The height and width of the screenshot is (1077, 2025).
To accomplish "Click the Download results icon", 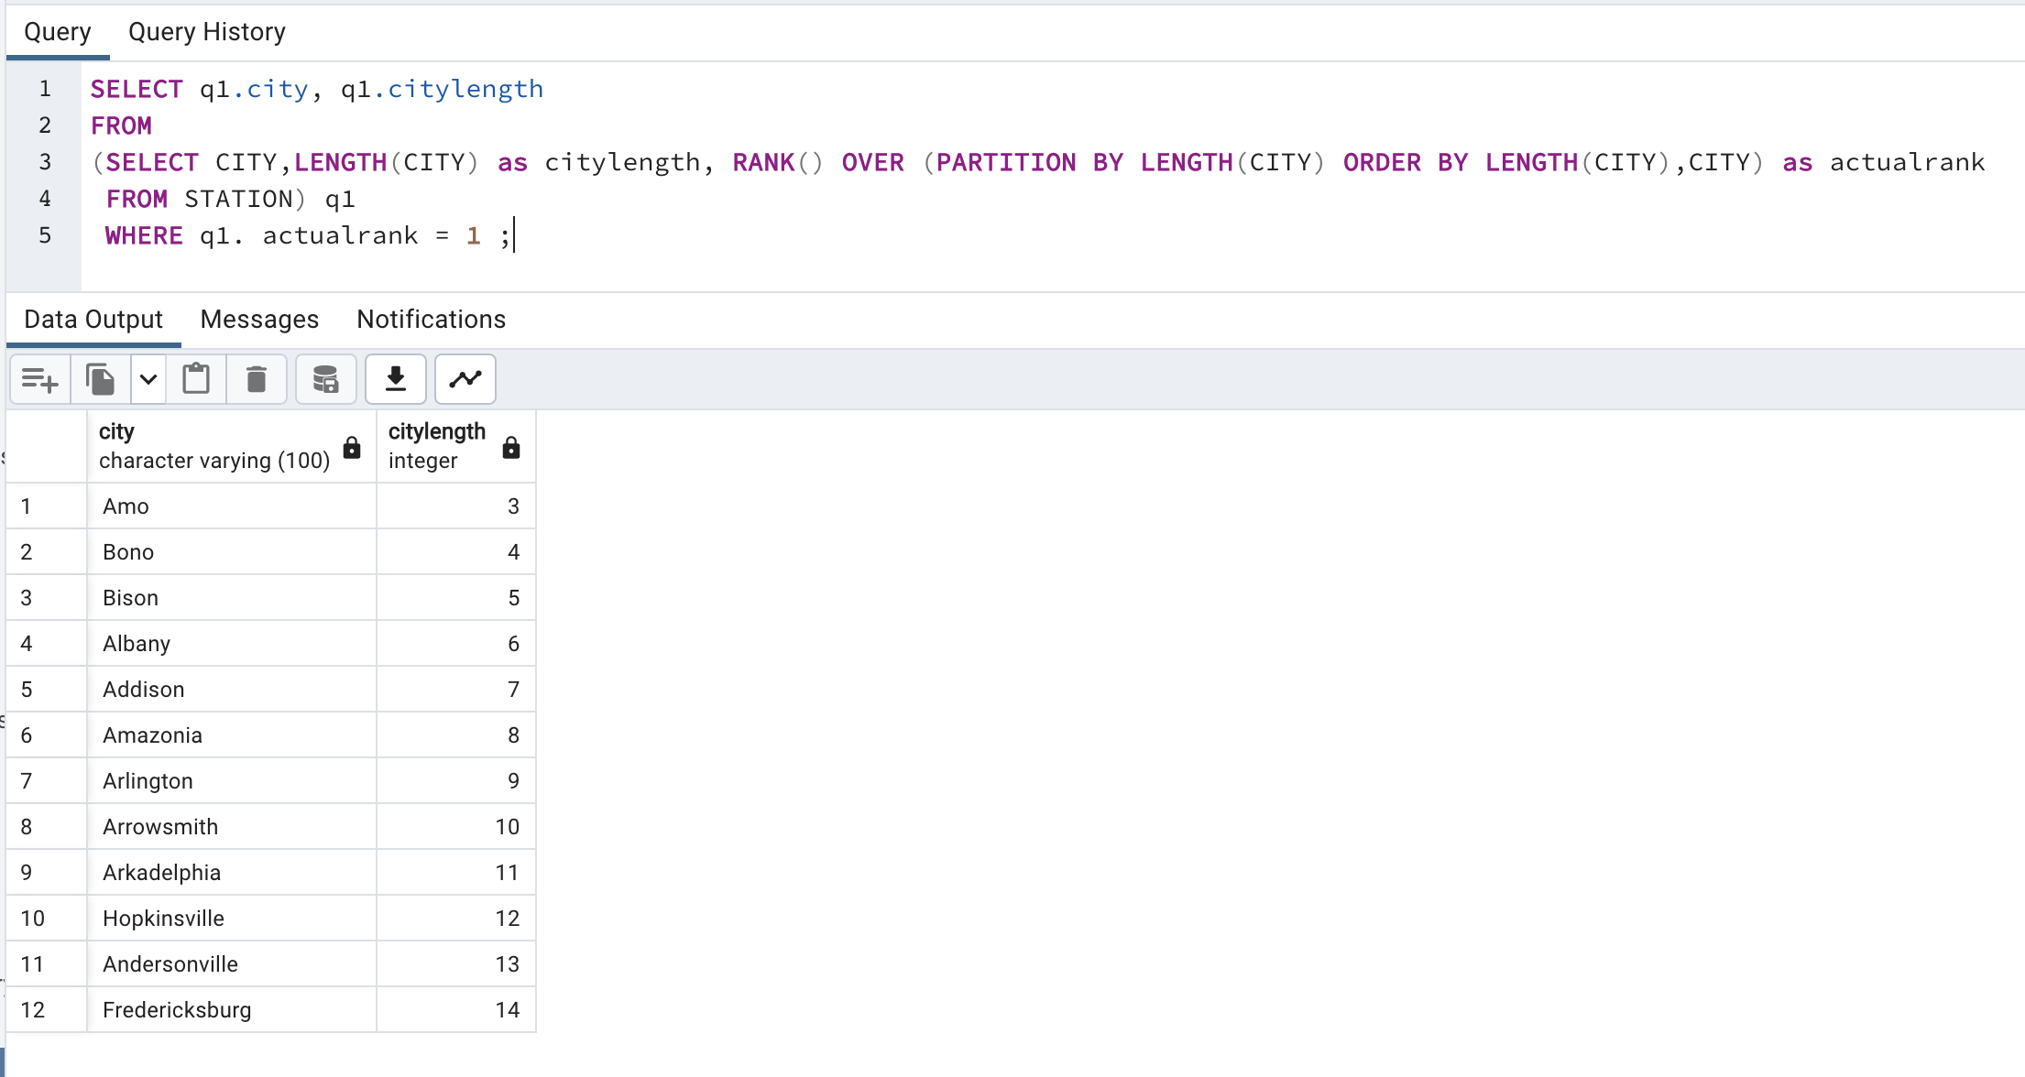I will tap(396, 379).
